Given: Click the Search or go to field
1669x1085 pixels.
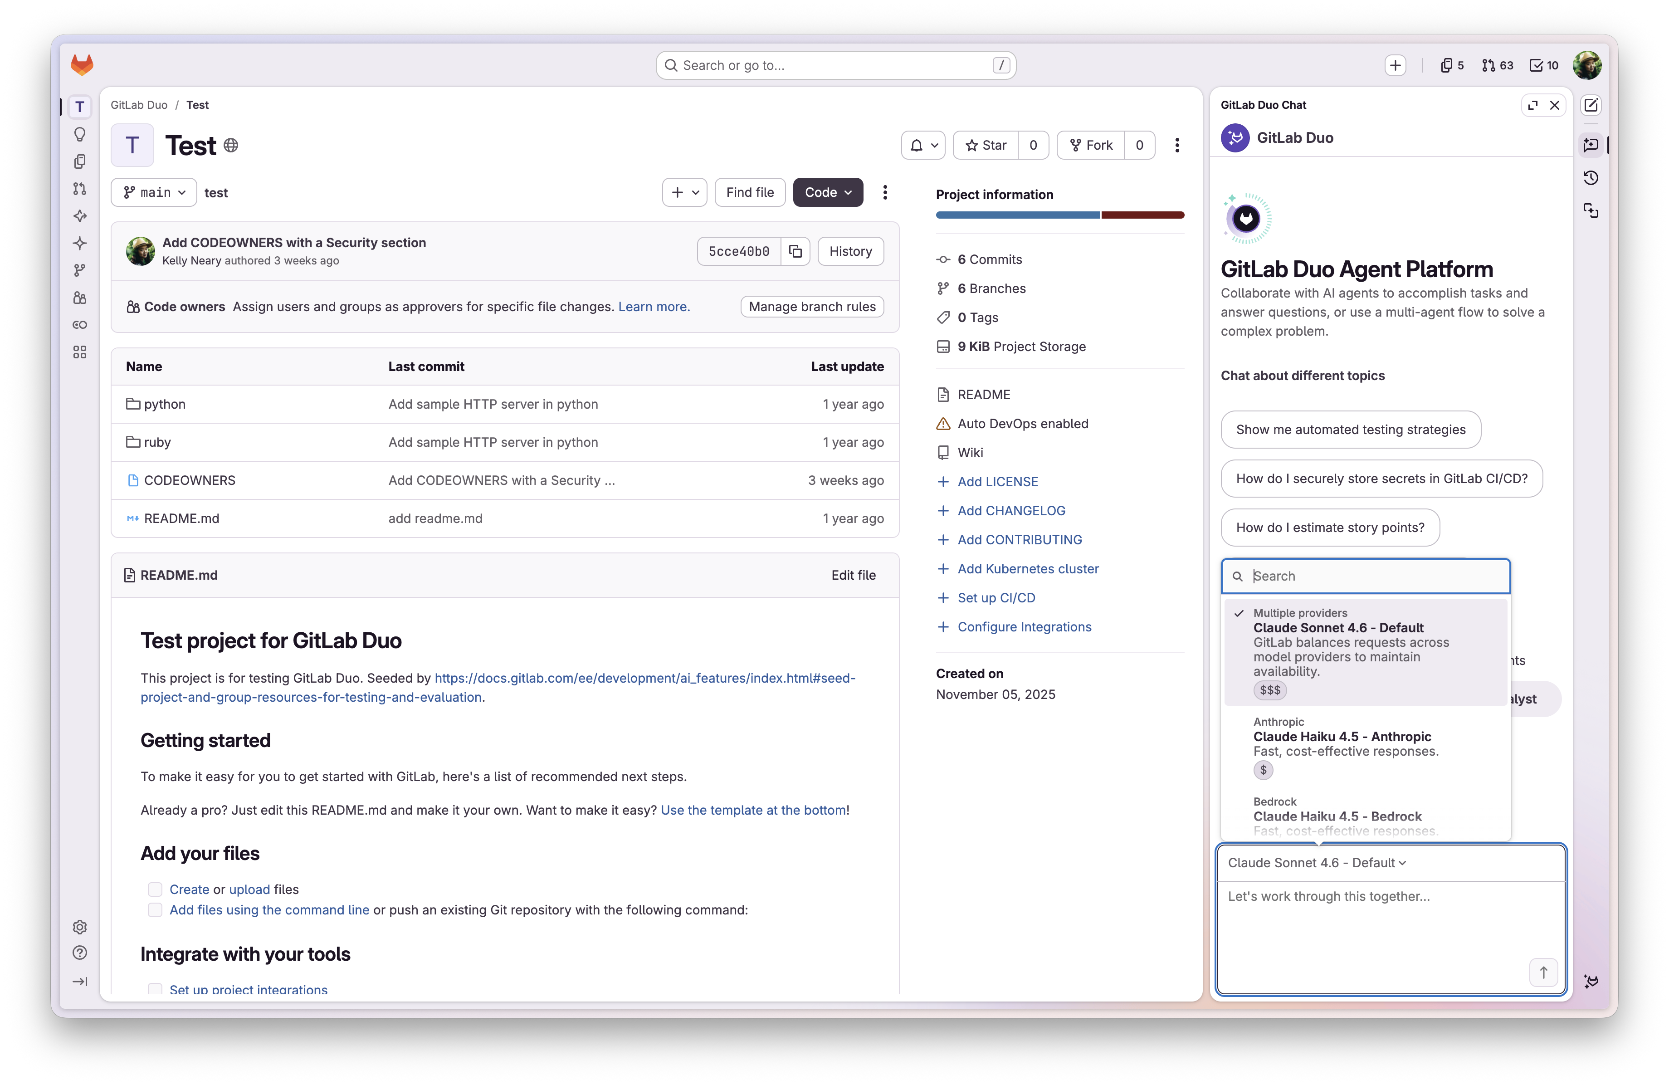Looking at the screenshot, I should 835,65.
